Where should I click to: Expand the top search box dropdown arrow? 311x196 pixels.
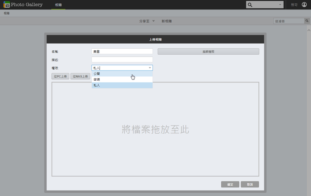(280, 5)
